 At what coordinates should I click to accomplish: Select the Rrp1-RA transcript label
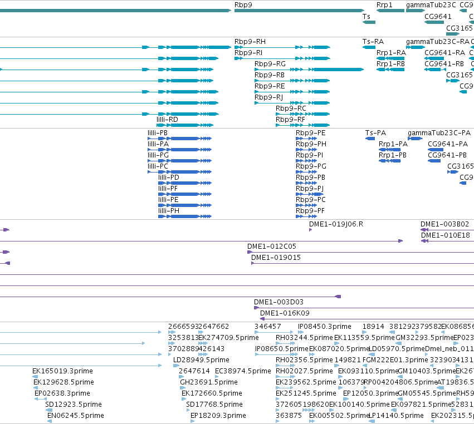coord(391,52)
